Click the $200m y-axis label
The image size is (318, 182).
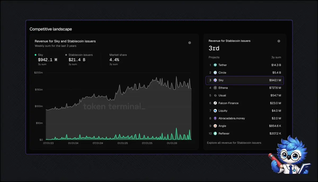tap(39, 72)
